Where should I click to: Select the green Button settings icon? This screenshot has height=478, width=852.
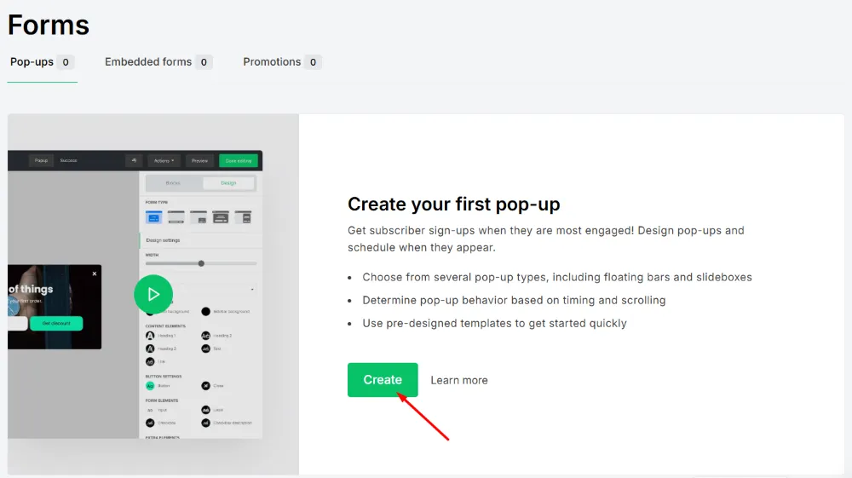click(x=150, y=385)
